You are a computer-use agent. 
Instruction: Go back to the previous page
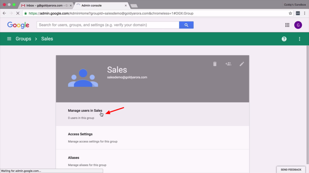pos(4,13)
